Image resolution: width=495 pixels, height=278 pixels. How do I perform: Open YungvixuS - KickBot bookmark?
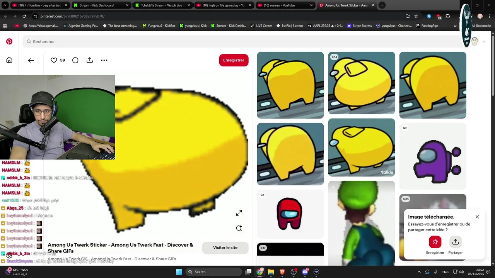pyautogui.click(x=159, y=26)
